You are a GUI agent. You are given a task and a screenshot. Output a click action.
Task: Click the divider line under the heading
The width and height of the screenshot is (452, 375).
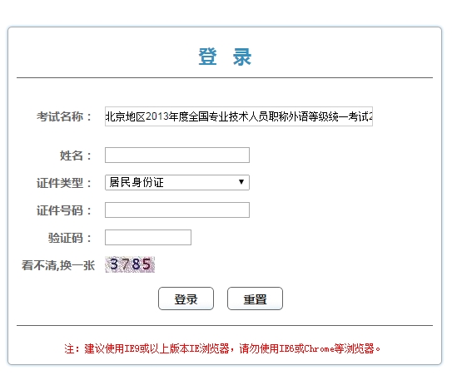point(225,77)
